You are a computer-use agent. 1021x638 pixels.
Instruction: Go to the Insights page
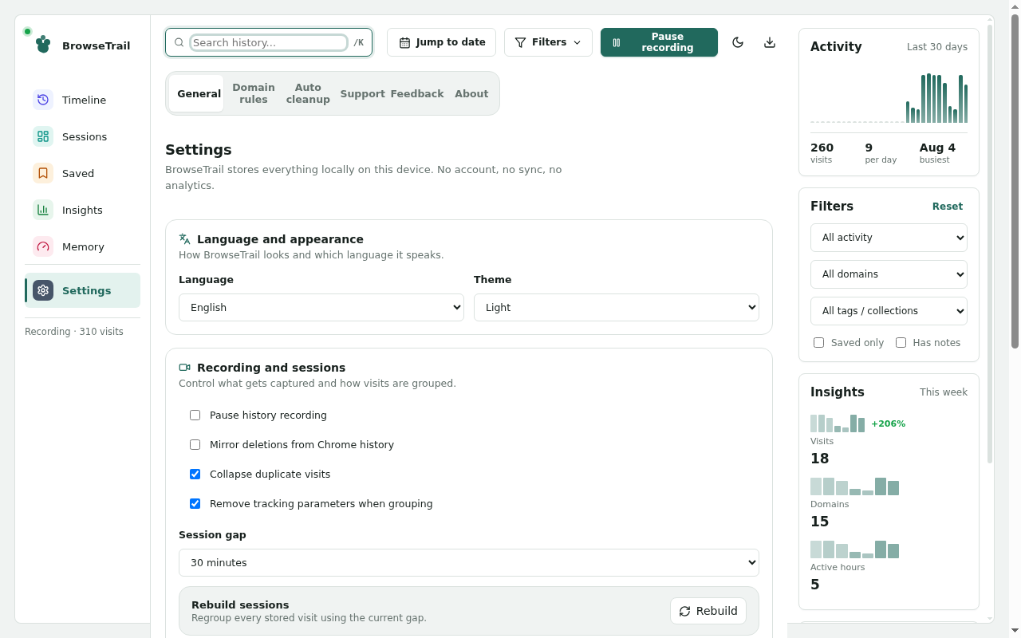(83, 210)
